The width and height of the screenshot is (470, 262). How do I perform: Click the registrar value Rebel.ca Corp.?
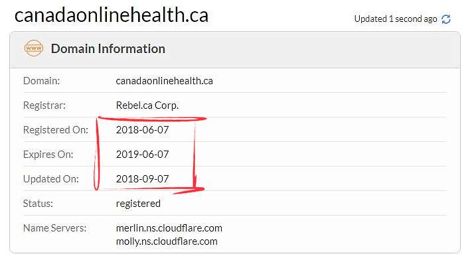(x=147, y=105)
